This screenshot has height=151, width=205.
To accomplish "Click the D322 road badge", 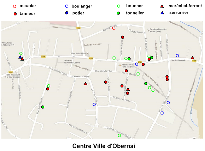I will (78, 28).
